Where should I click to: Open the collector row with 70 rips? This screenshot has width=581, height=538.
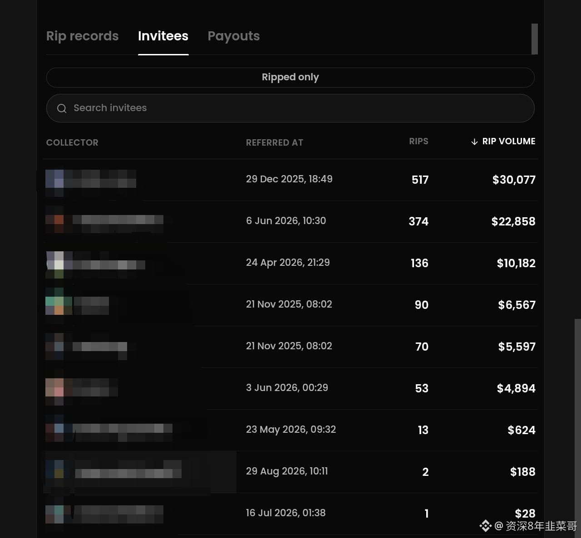[290, 347]
